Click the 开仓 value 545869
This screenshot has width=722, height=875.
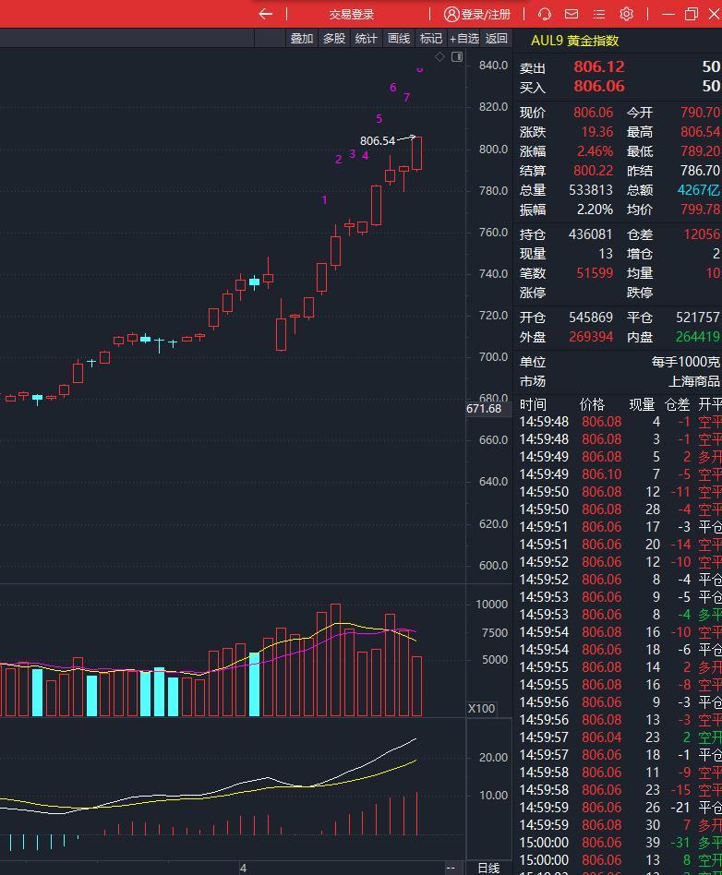coord(591,318)
